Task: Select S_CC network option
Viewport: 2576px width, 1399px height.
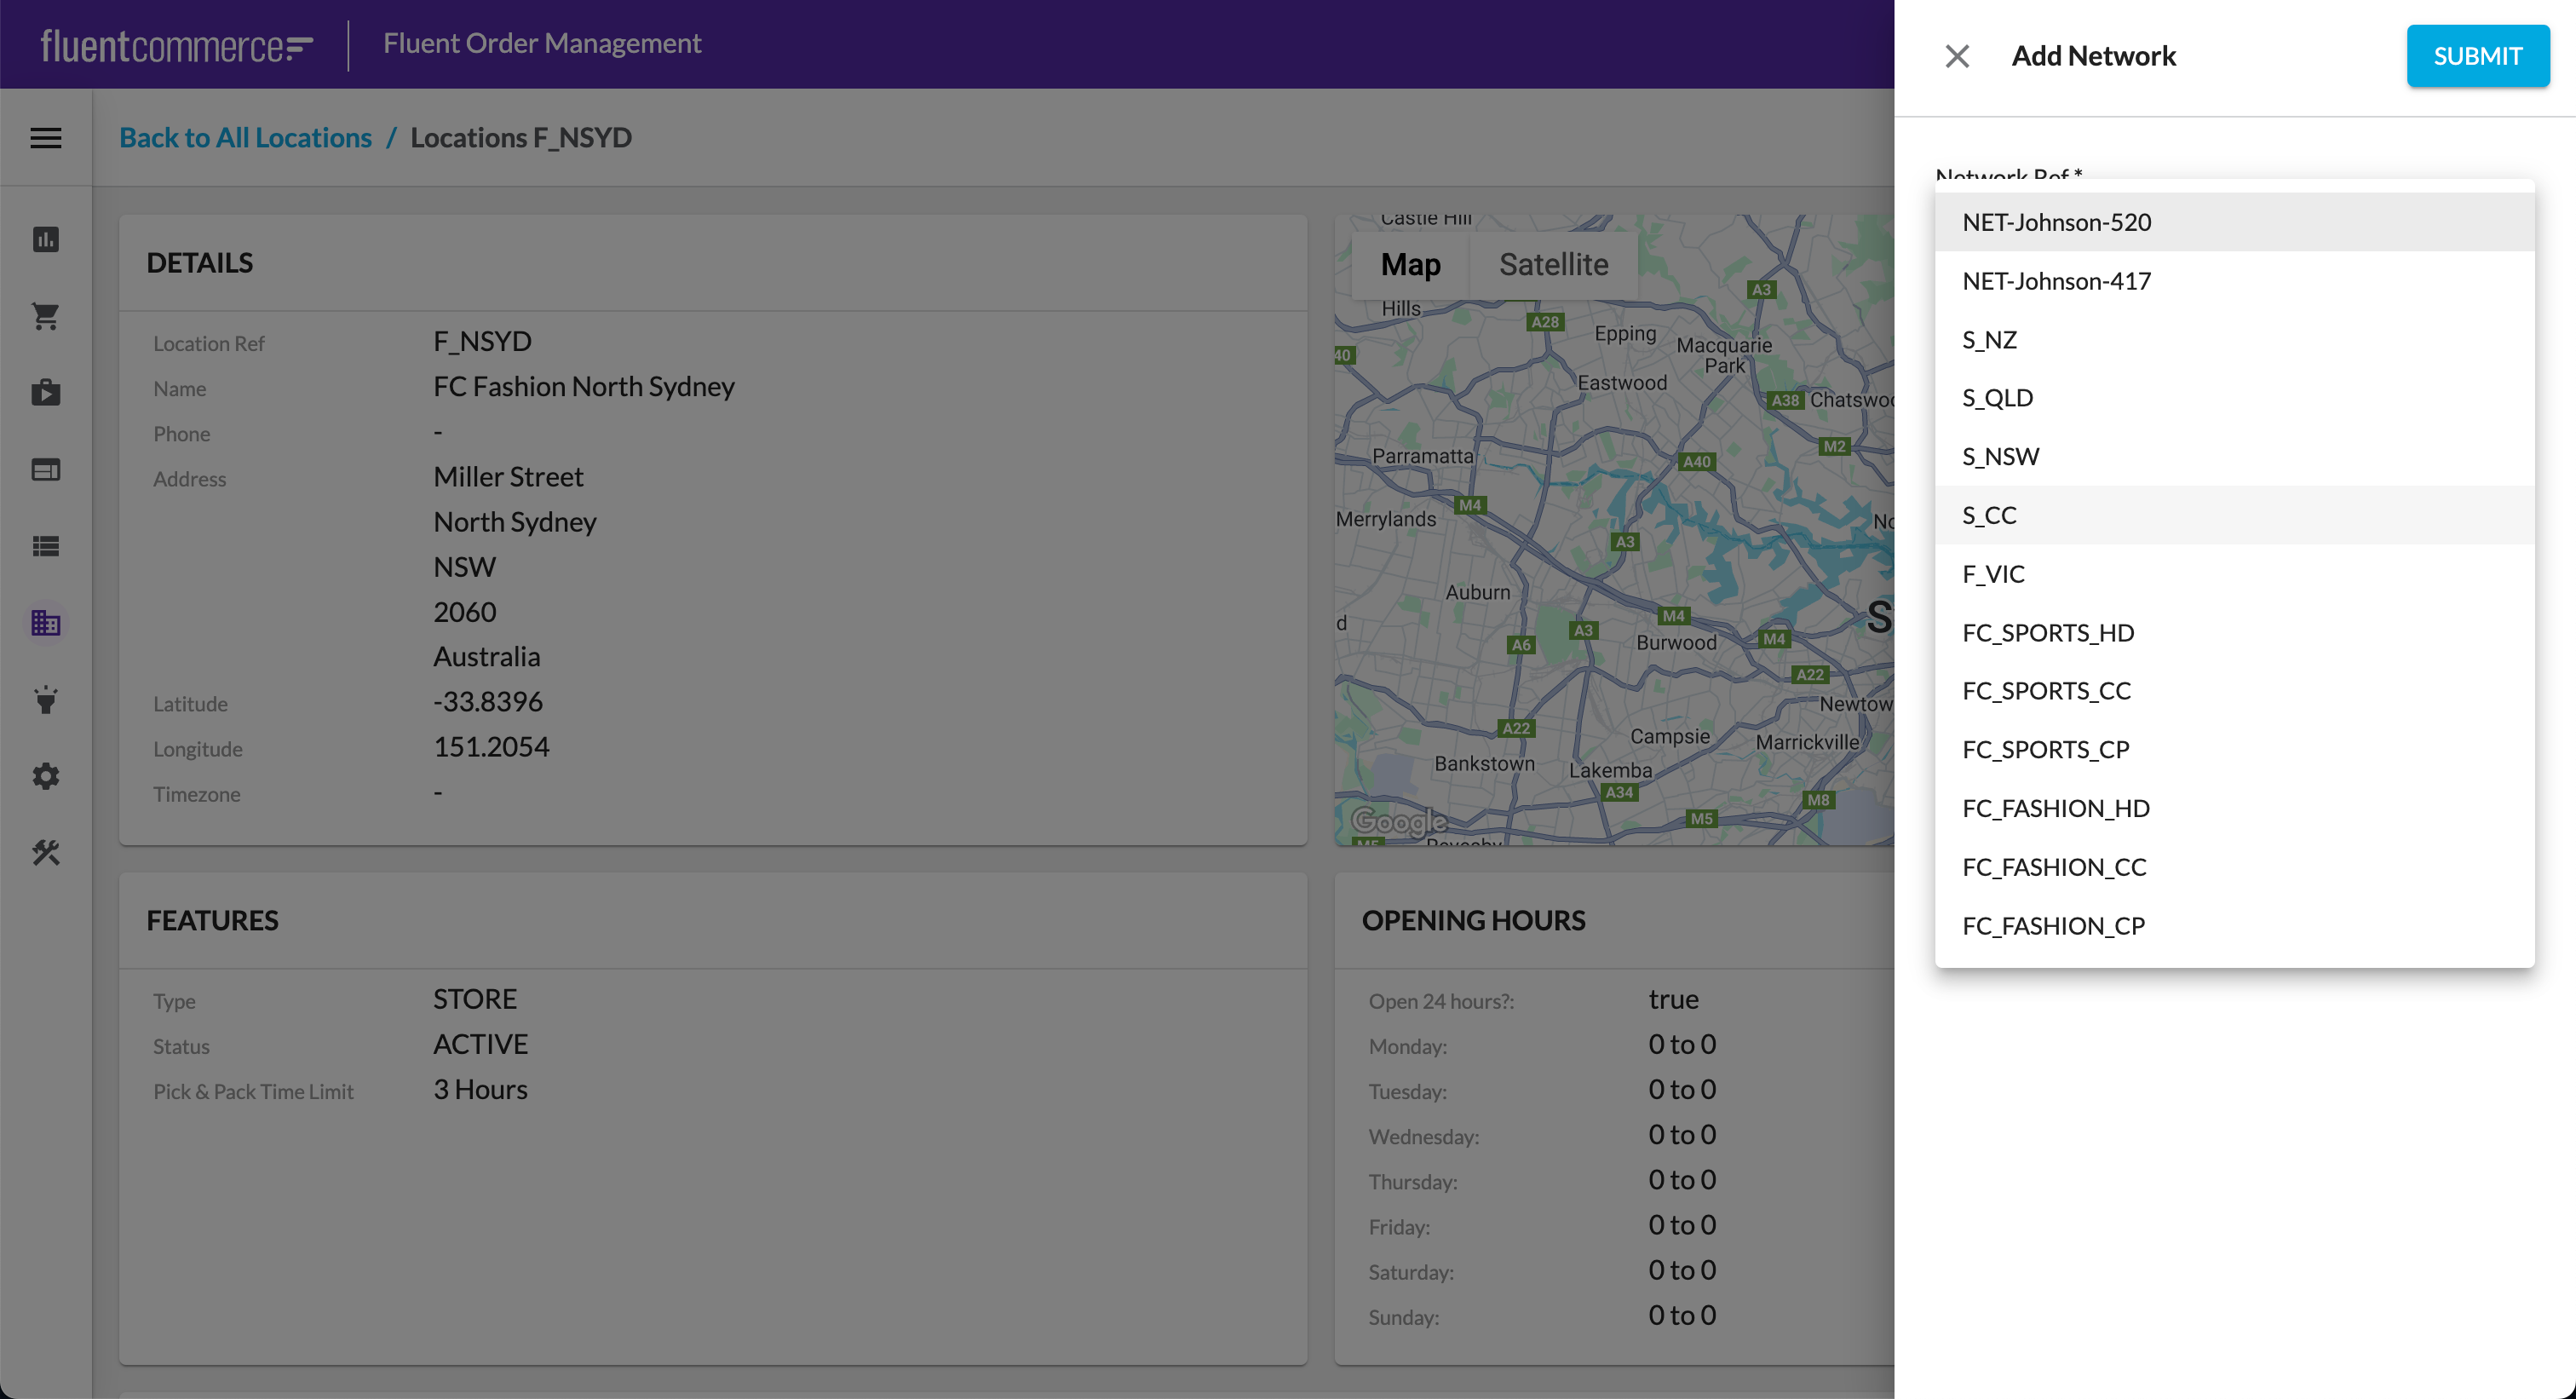Action: [x=1989, y=515]
